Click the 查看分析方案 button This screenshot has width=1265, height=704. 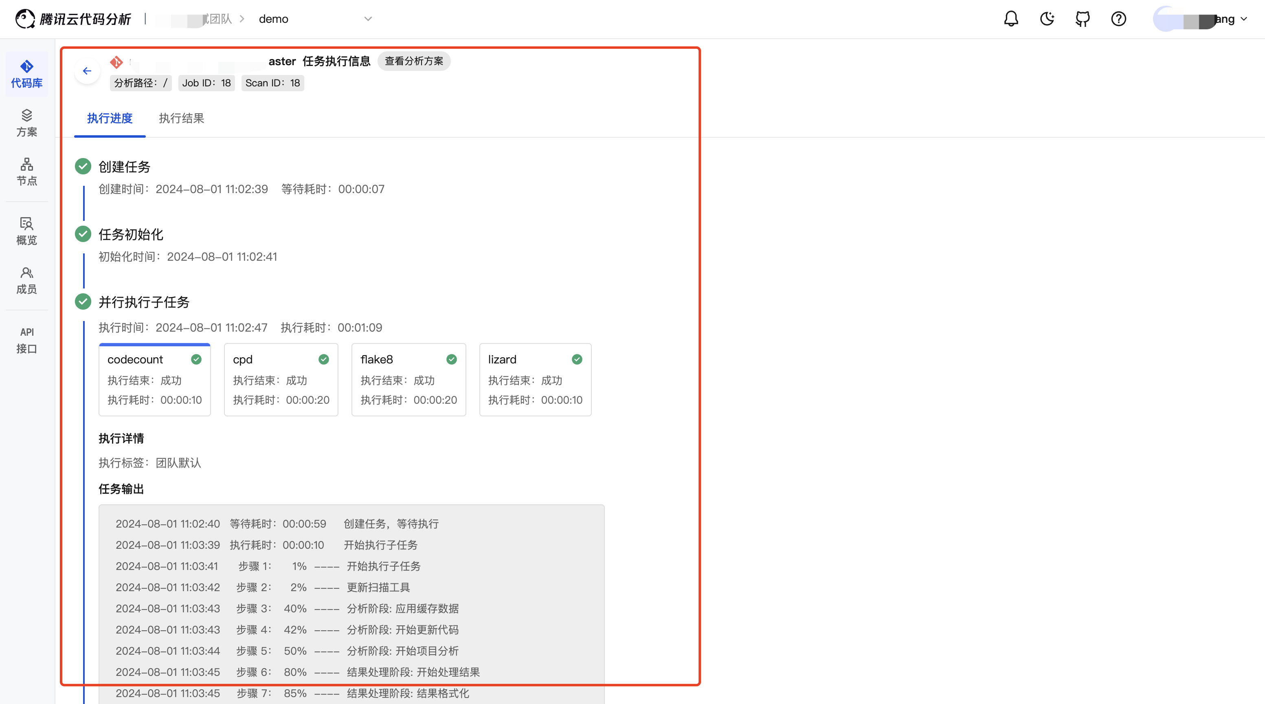pos(414,61)
